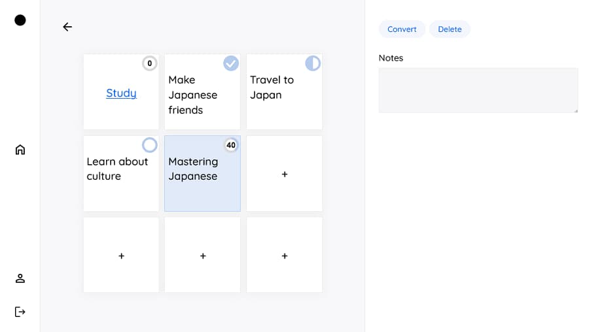
Task: Click the 0 progress badge on Study
Action: tap(150, 63)
